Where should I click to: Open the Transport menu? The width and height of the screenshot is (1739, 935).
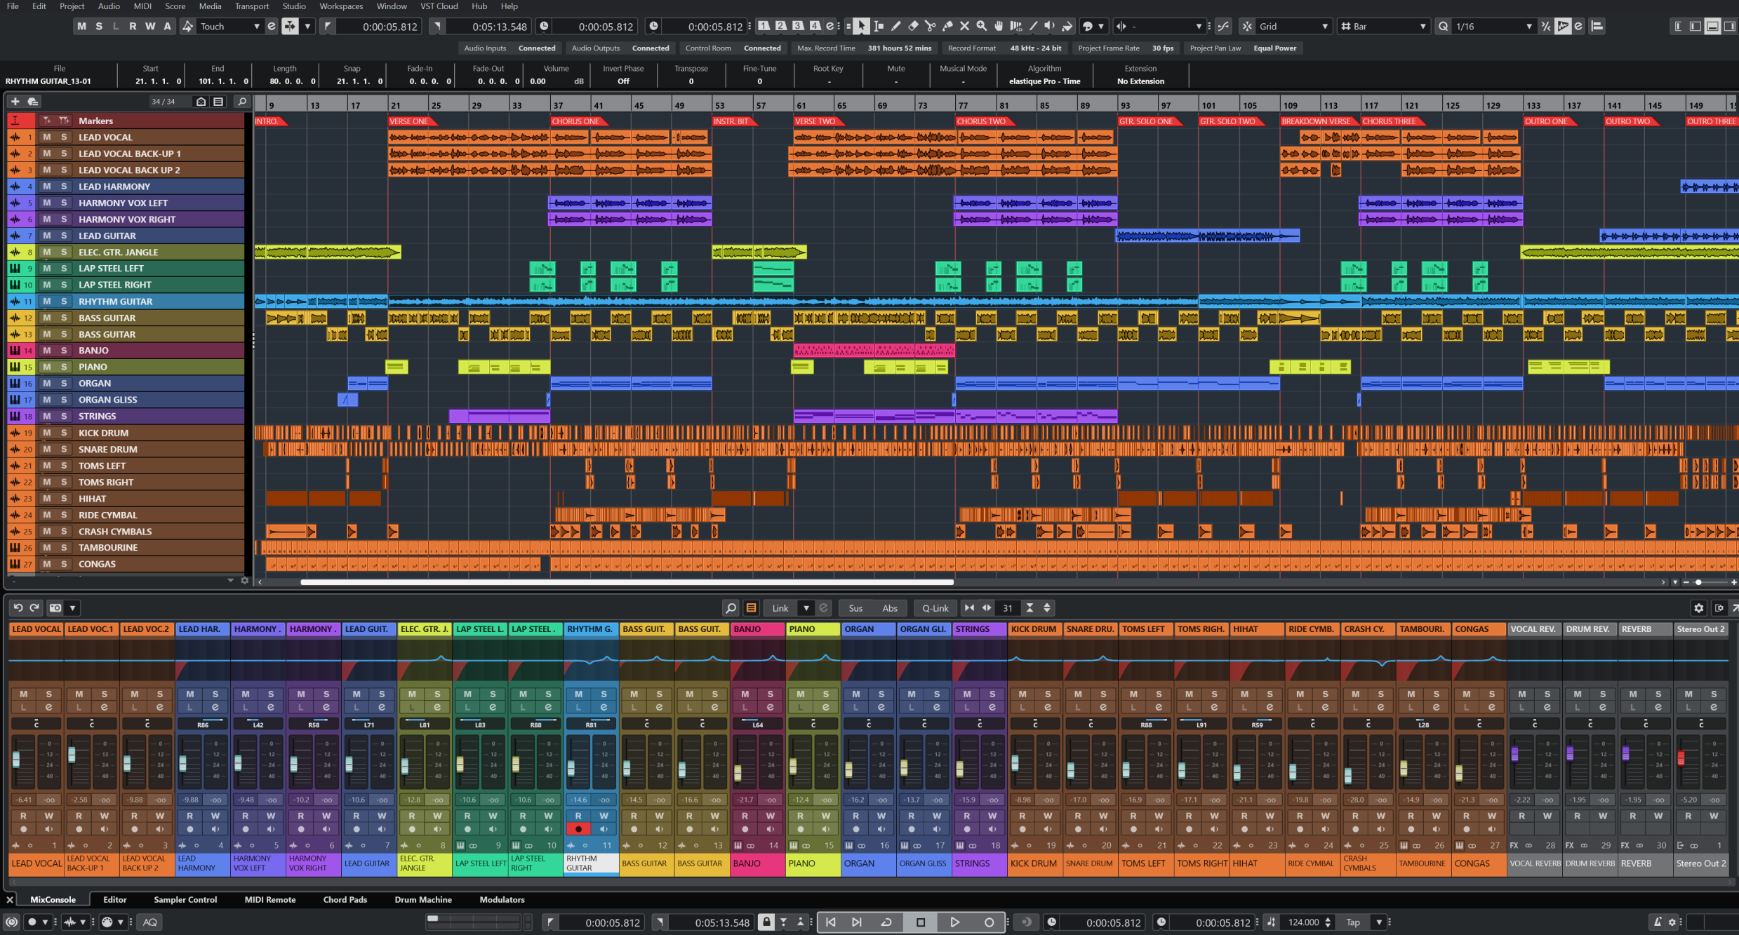pos(251,6)
